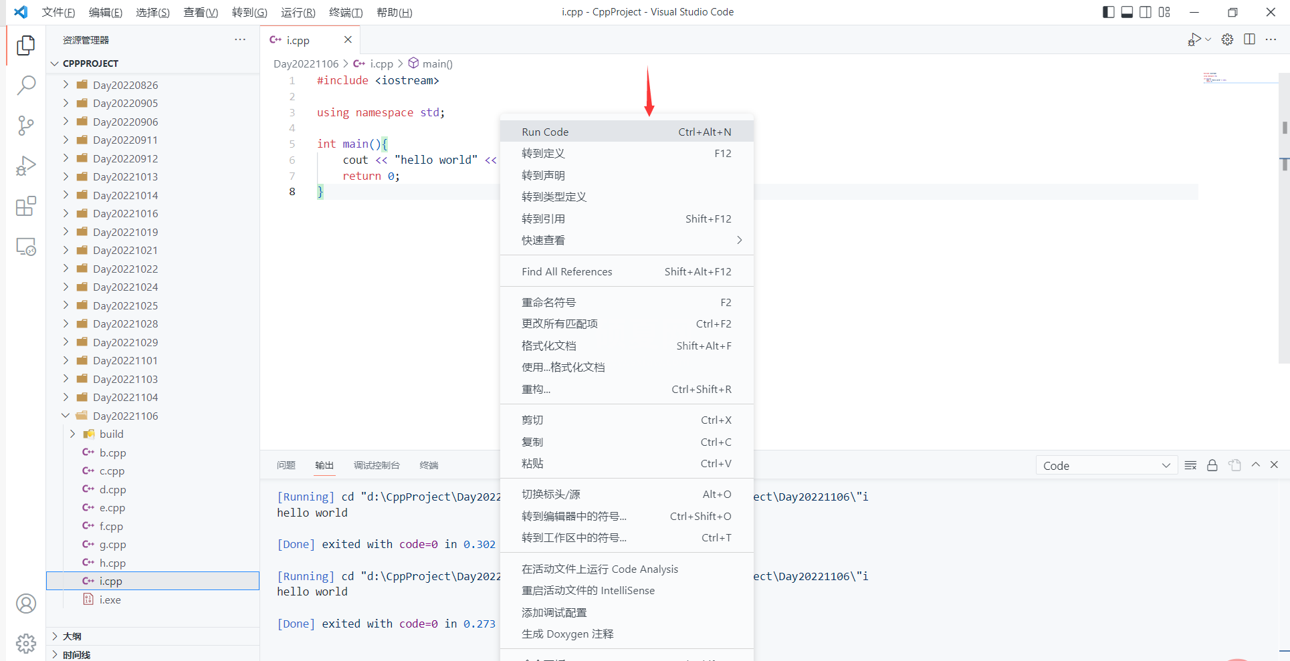Open the 编辑(E) menu

click(x=106, y=12)
